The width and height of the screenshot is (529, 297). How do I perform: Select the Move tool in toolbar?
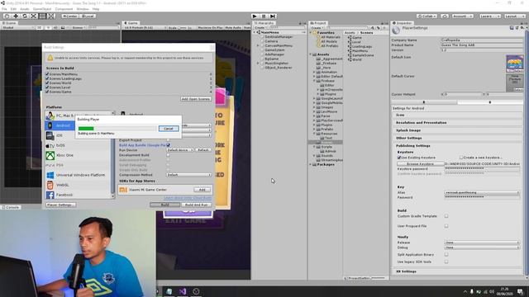16,16
